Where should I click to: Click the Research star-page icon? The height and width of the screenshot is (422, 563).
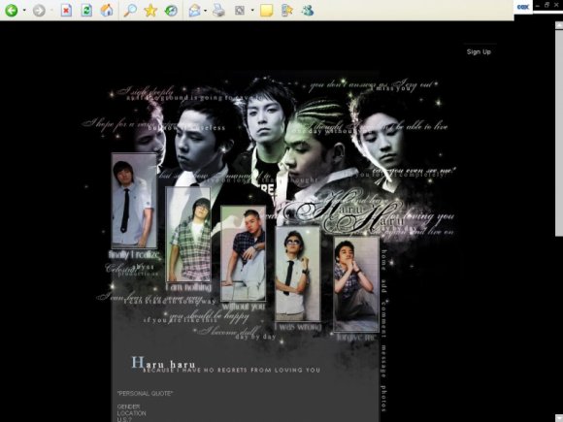[287, 10]
